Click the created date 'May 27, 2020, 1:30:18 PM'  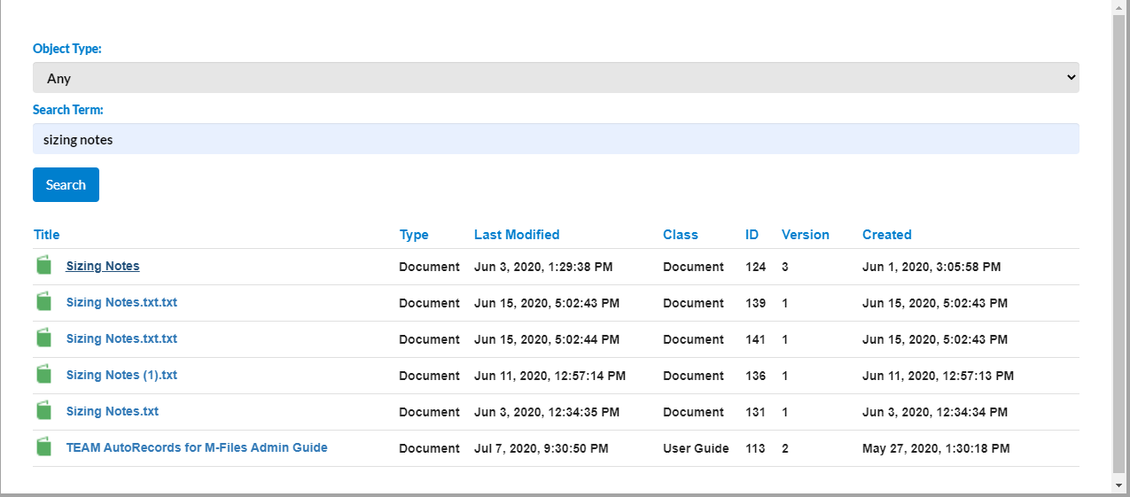point(936,448)
